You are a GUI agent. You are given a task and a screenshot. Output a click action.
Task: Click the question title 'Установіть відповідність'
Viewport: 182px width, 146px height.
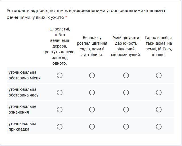point(86,14)
